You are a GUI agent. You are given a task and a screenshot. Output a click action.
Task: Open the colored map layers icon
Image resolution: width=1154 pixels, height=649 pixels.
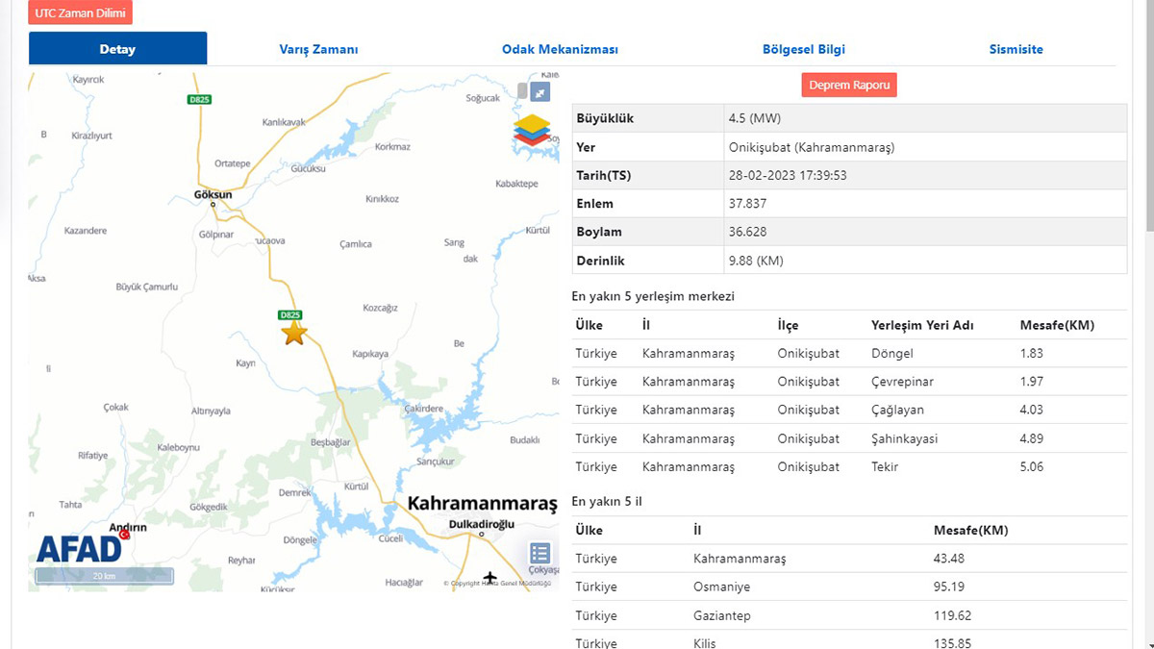click(x=532, y=130)
